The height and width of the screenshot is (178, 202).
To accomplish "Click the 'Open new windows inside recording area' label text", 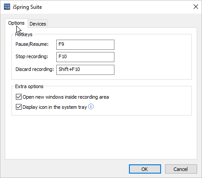I will 66,97.
